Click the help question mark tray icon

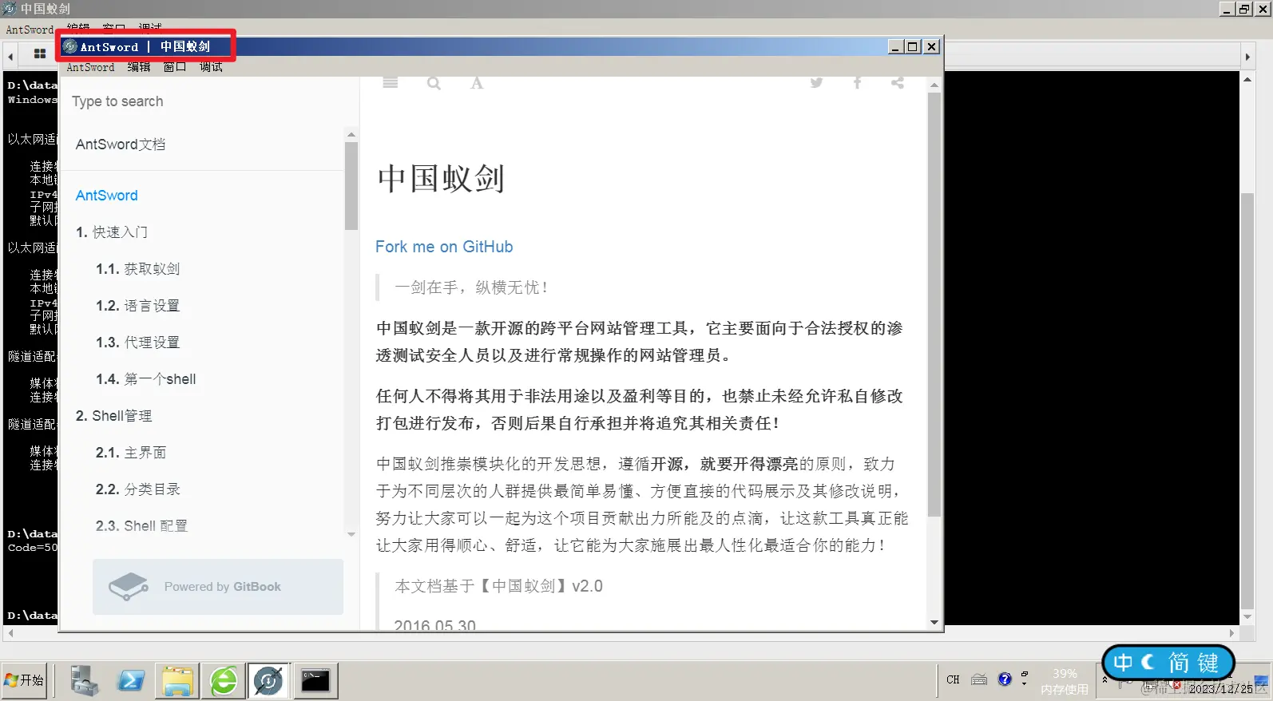(1005, 679)
